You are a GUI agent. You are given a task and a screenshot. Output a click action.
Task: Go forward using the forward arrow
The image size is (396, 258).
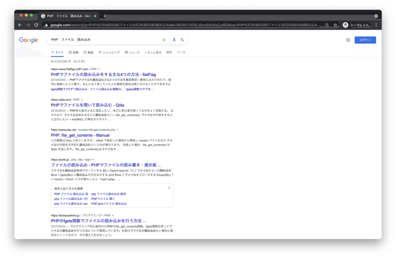tap(28, 25)
